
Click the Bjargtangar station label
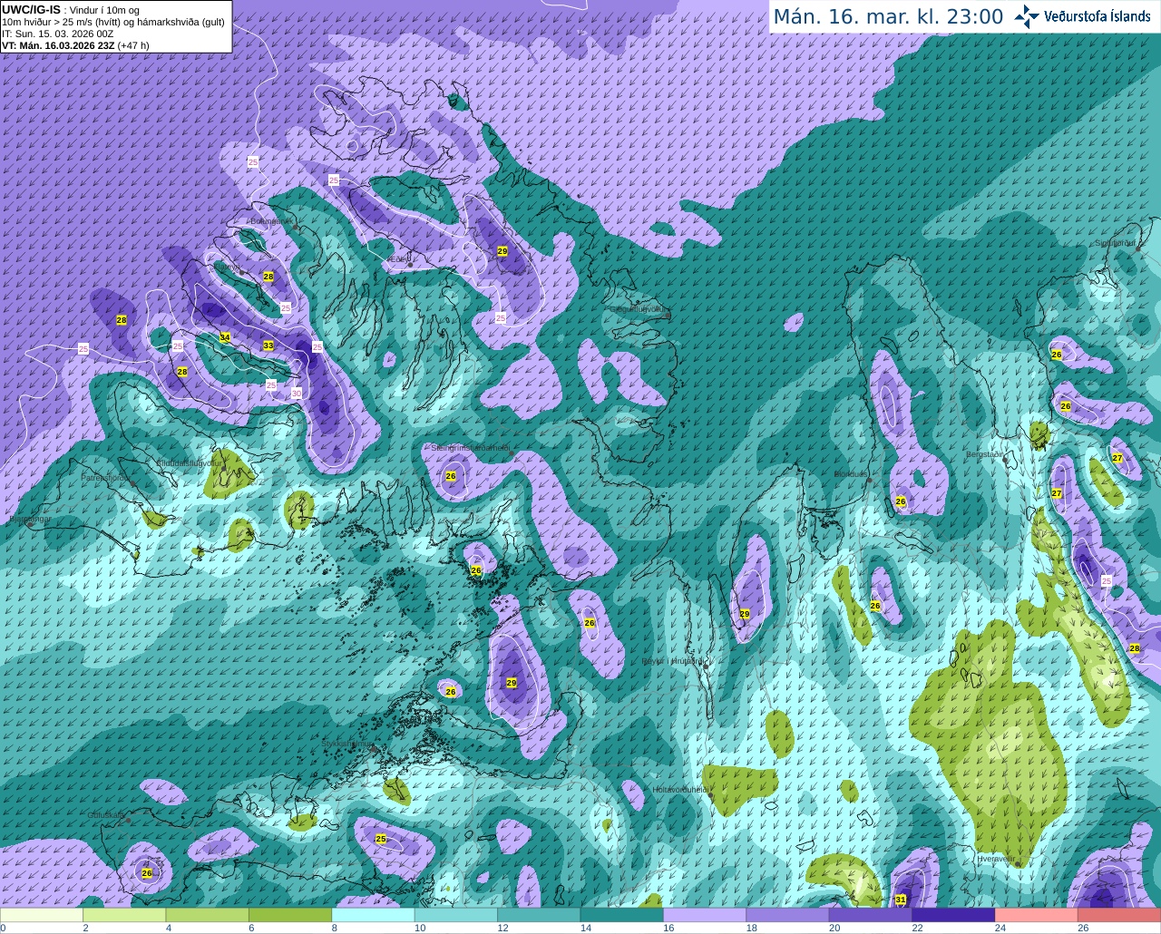(31, 519)
